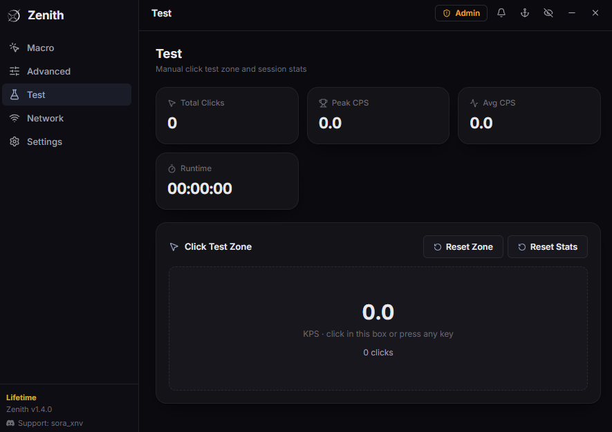Switch to the Network page
The image size is (612, 432).
click(x=67, y=118)
